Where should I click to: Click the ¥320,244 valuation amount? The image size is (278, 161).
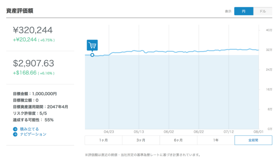[x=33, y=30]
